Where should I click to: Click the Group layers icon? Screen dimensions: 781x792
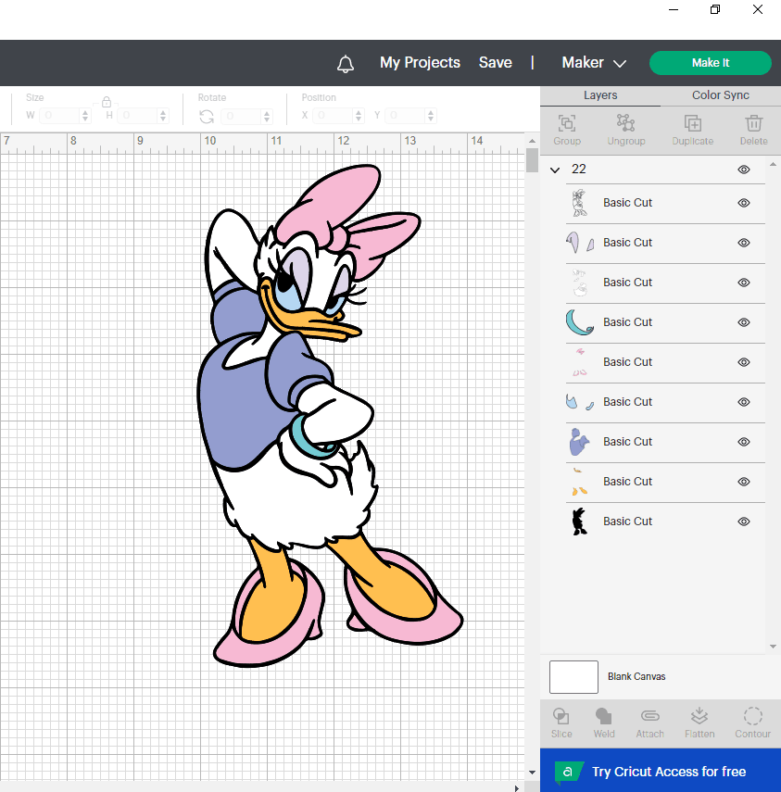point(567,123)
